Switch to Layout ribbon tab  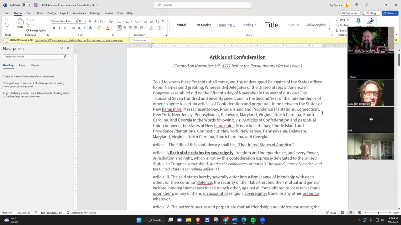coord(64,13)
